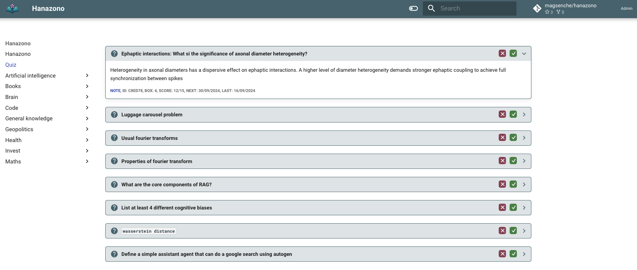Collapse the Ephaptic interactions answer
637x270 pixels.
524,54
